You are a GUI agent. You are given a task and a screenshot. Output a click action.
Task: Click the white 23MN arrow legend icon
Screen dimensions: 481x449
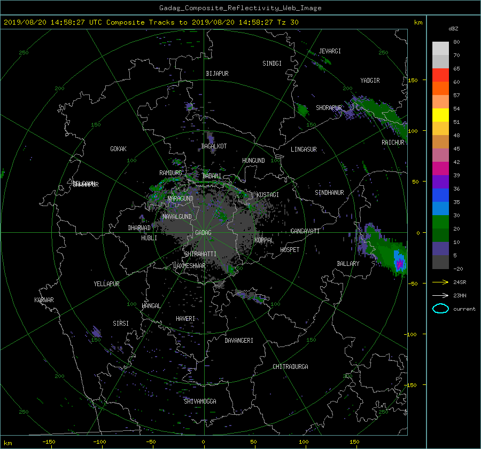pyautogui.click(x=440, y=295)
